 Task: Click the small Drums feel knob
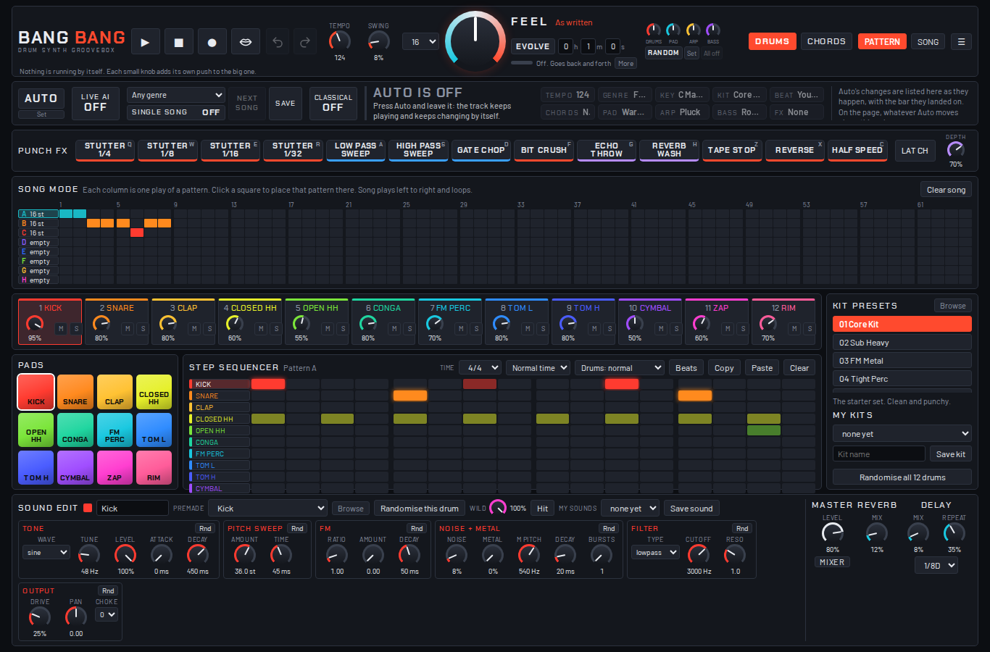click(x=653, y=30)
